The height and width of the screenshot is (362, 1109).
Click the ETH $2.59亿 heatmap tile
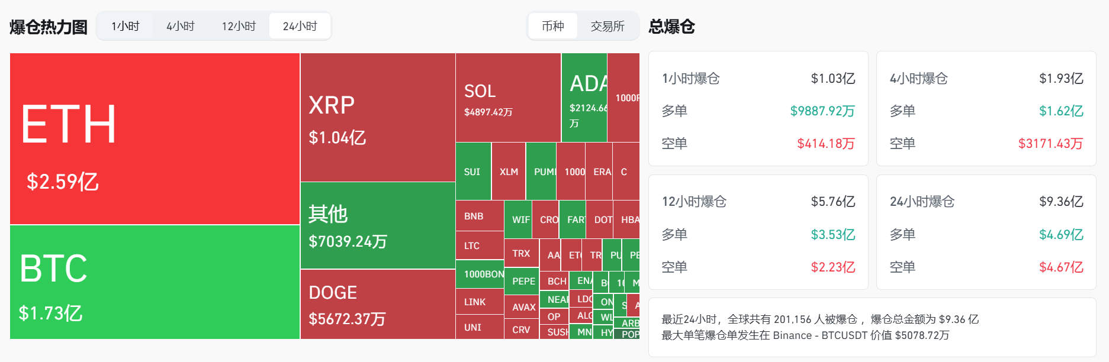pos(155,139)
